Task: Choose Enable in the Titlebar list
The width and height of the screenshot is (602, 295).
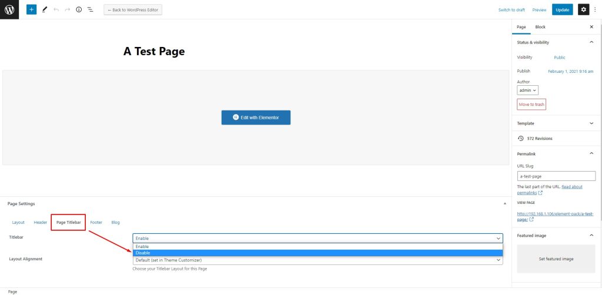Action: coord(317,247)
